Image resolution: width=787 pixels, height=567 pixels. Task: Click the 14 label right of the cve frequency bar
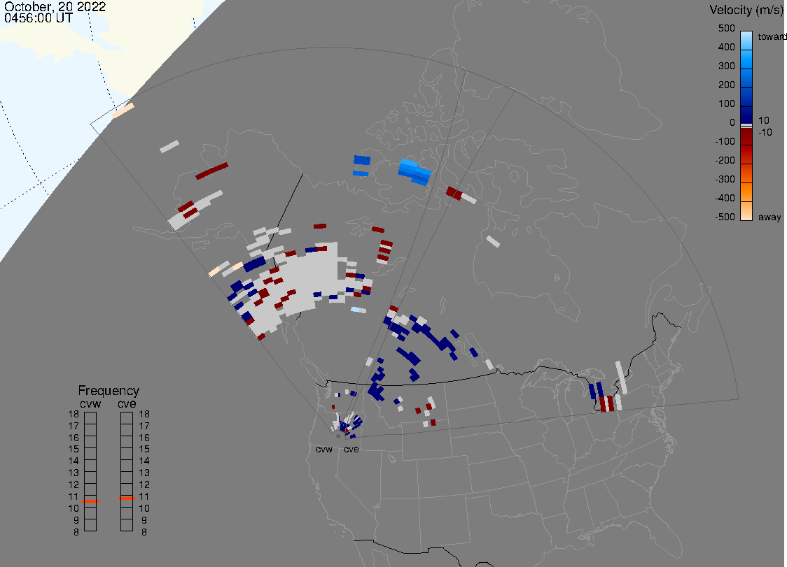point(144,461)
